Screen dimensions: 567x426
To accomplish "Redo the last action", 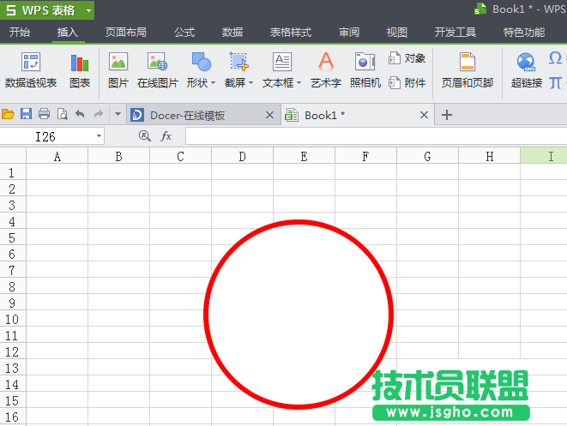I will [98, 114].
